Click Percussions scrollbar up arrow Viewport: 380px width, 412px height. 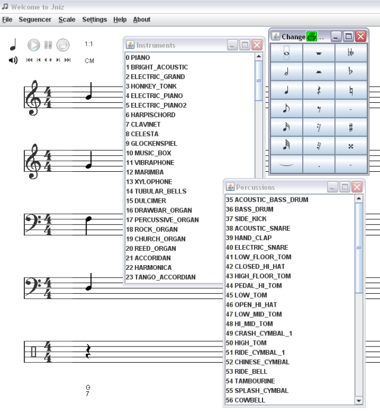click(358, 200)
